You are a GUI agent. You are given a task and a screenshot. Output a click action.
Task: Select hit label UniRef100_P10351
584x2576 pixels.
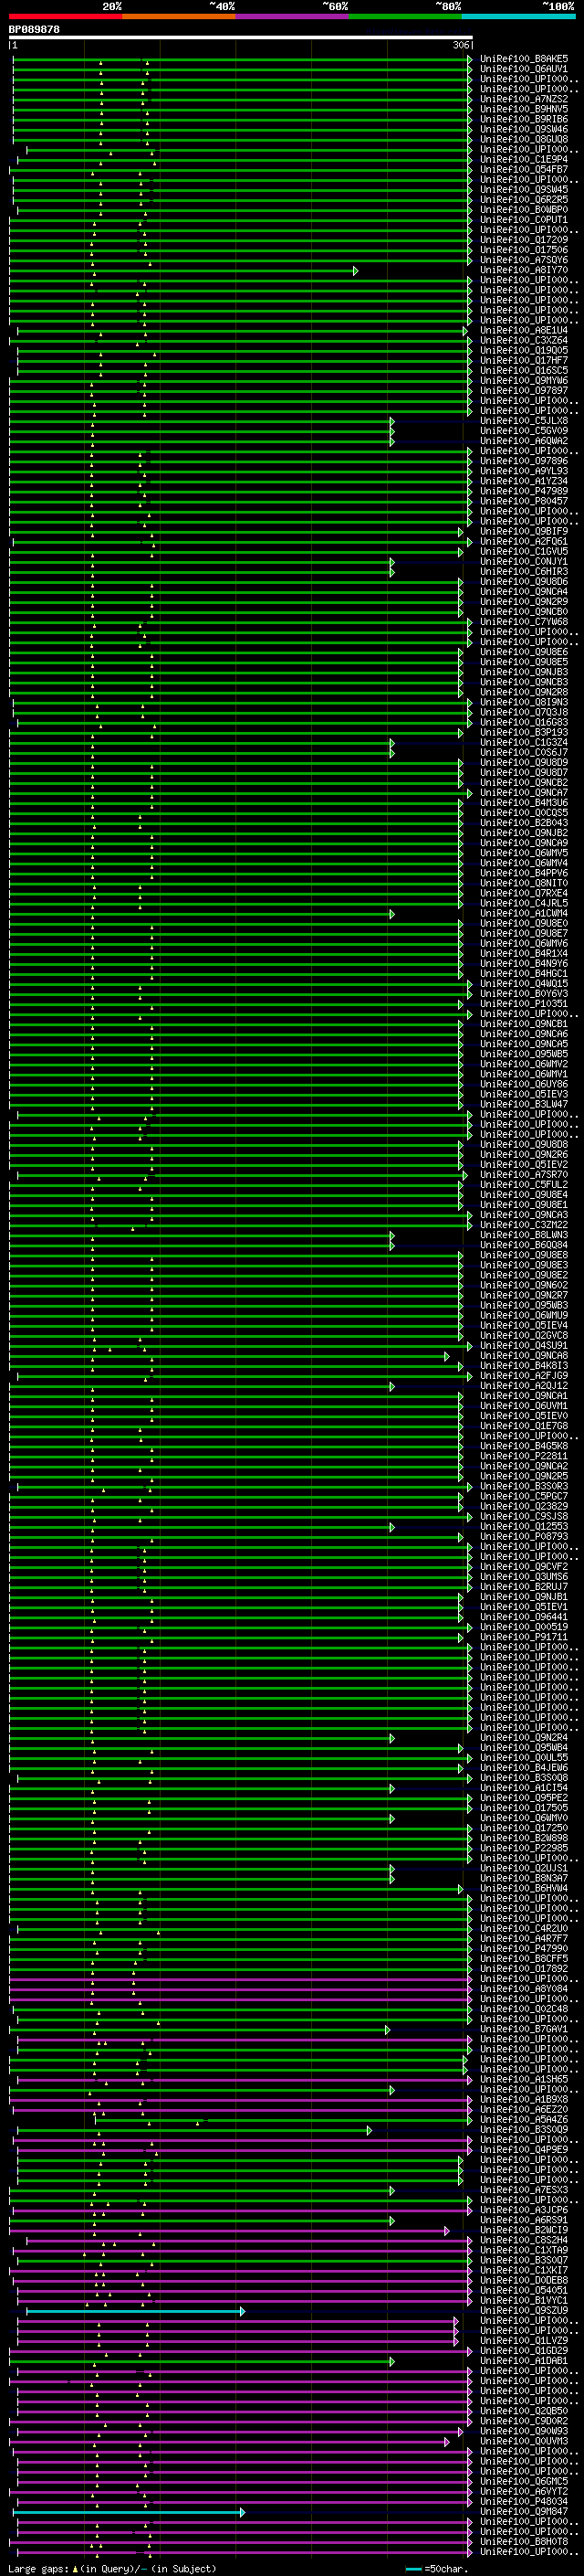pos(524,1003)
